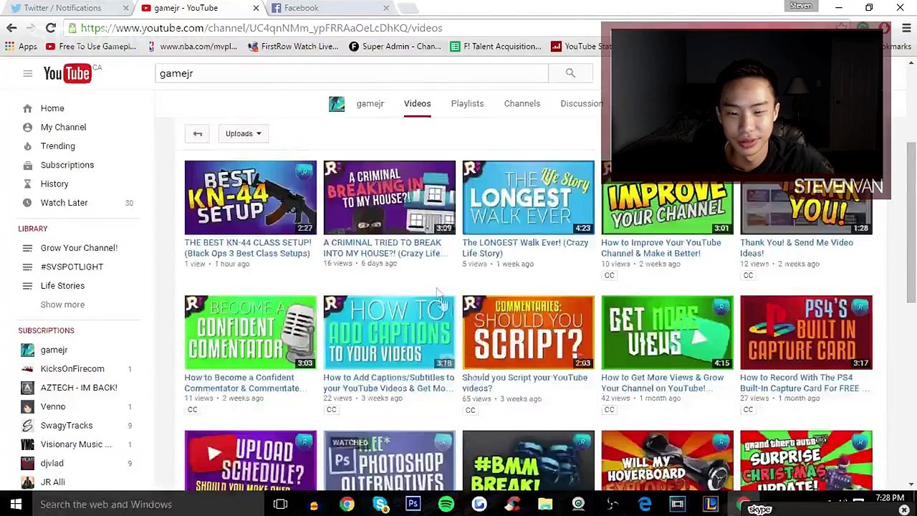Screen dimensions: 917x516
Task: Open the gamejr channel home tab
Action: click(370, 104)
